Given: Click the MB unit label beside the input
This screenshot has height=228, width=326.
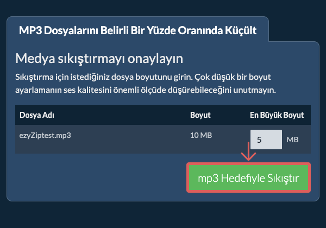Looking at the screenshot, I should [292, 140].
